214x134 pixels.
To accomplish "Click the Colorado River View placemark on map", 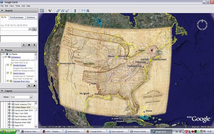I will pyautogui.click(x=58, y=64).
